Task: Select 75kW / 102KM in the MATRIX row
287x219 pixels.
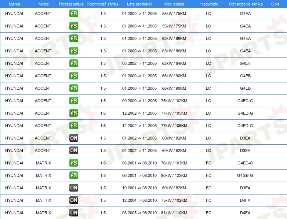Action: (x=174, y=200)
